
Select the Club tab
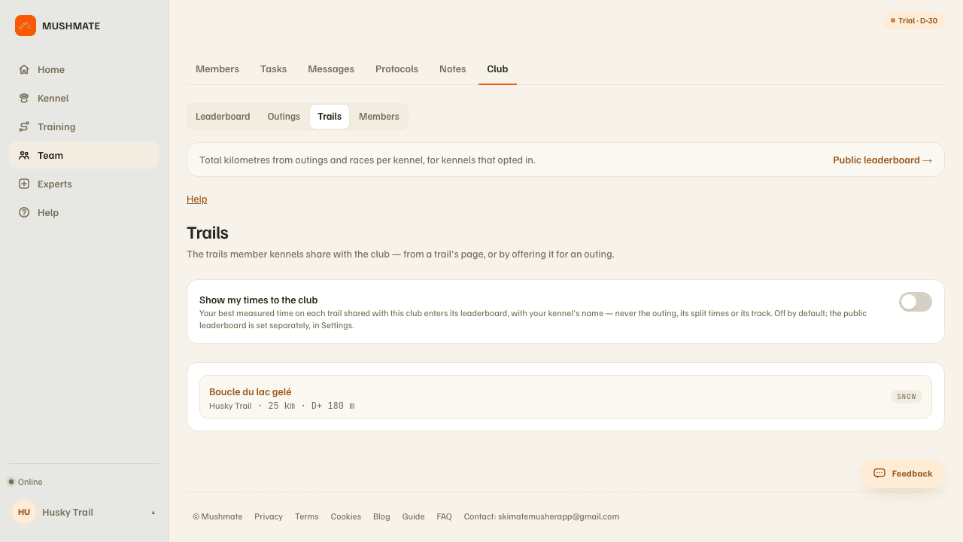(x=497, y=69)
